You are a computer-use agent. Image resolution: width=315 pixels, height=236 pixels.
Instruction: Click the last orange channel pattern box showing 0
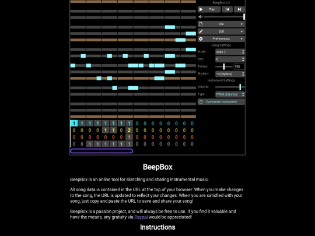click(192, 137)
